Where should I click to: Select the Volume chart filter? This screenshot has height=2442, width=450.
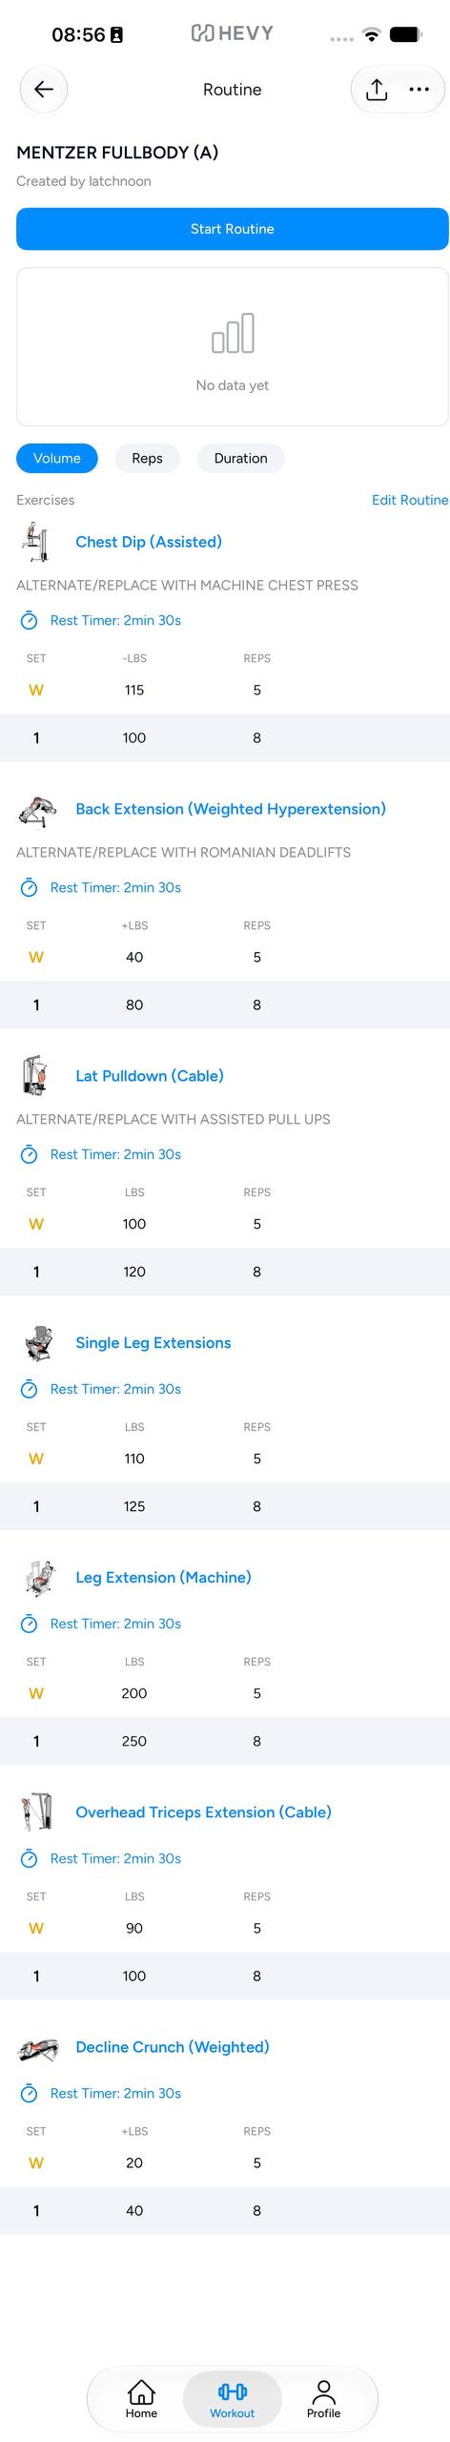click(57, 459)
